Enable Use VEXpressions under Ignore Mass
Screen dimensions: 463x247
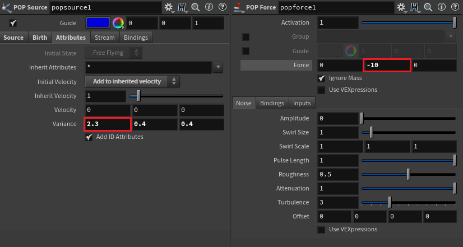click(321, 90)
